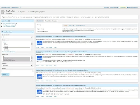Viewport: 140px width, 105px height.
Task: Select California in State/Province list
Action: [17, 47]
